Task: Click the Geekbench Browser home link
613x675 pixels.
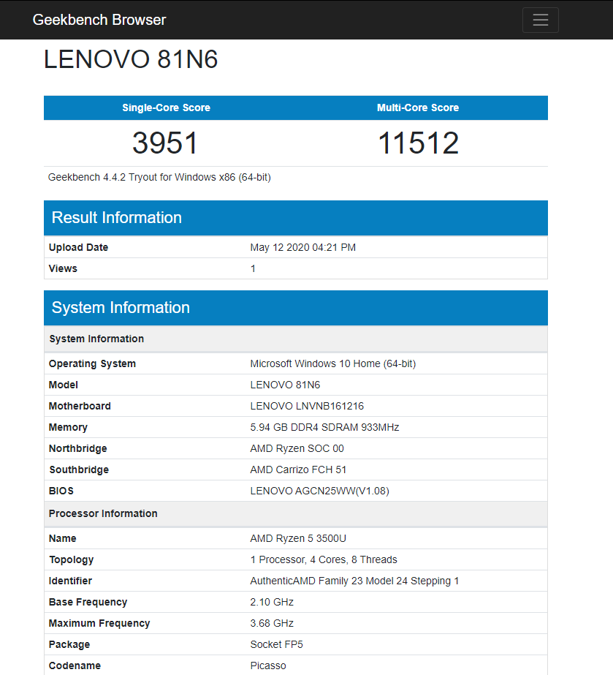Action: [99, 20]
